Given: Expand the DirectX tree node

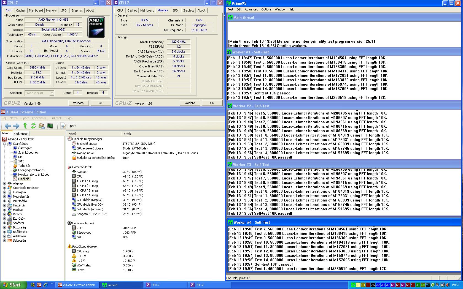Looking at the screenshot, I should click(4, 214).
